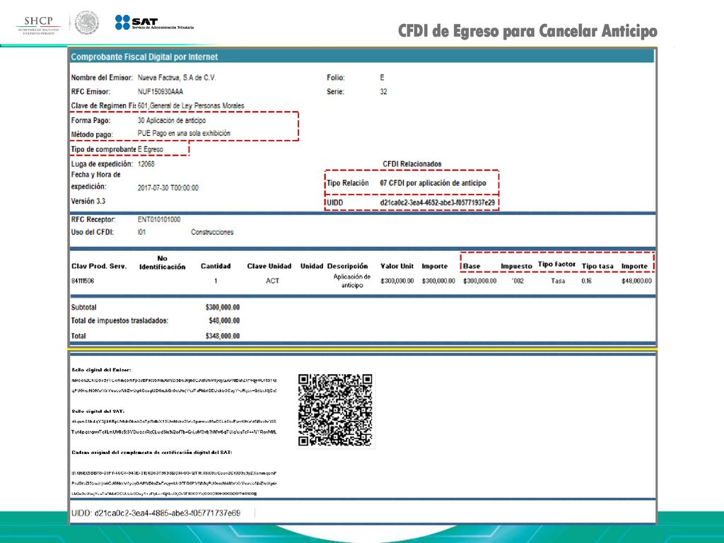The image size is (724, 543).
Task: Select the 'Nombre del Emisor:' label
Action: (102, 78)
